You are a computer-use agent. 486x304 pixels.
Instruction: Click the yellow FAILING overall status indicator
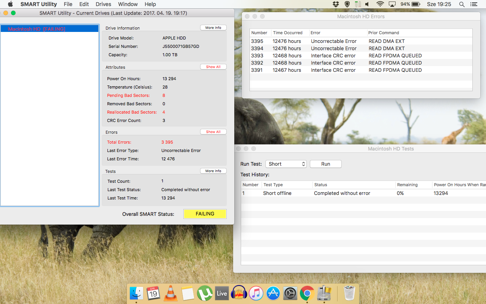click(x=205, y=214)
